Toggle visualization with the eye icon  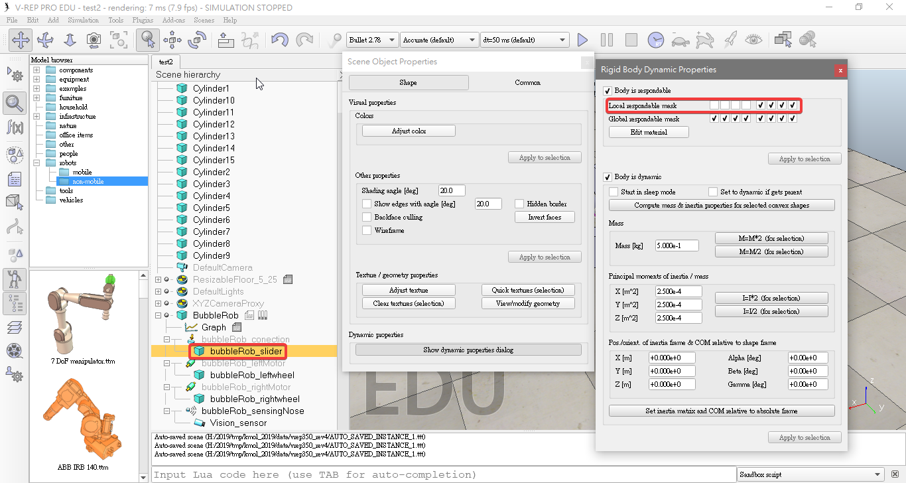coord(753,40)
